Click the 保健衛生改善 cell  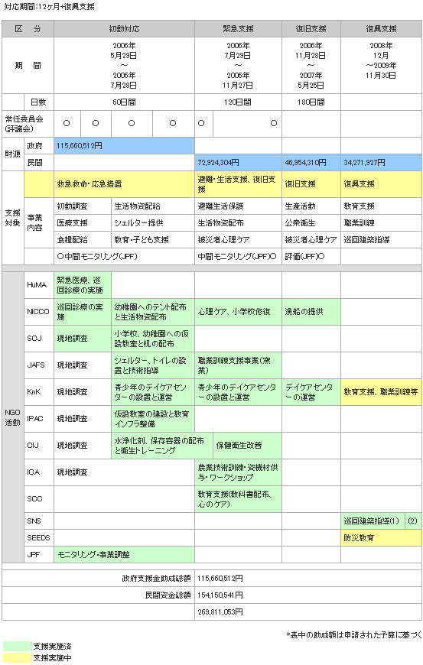coord(247,446)
